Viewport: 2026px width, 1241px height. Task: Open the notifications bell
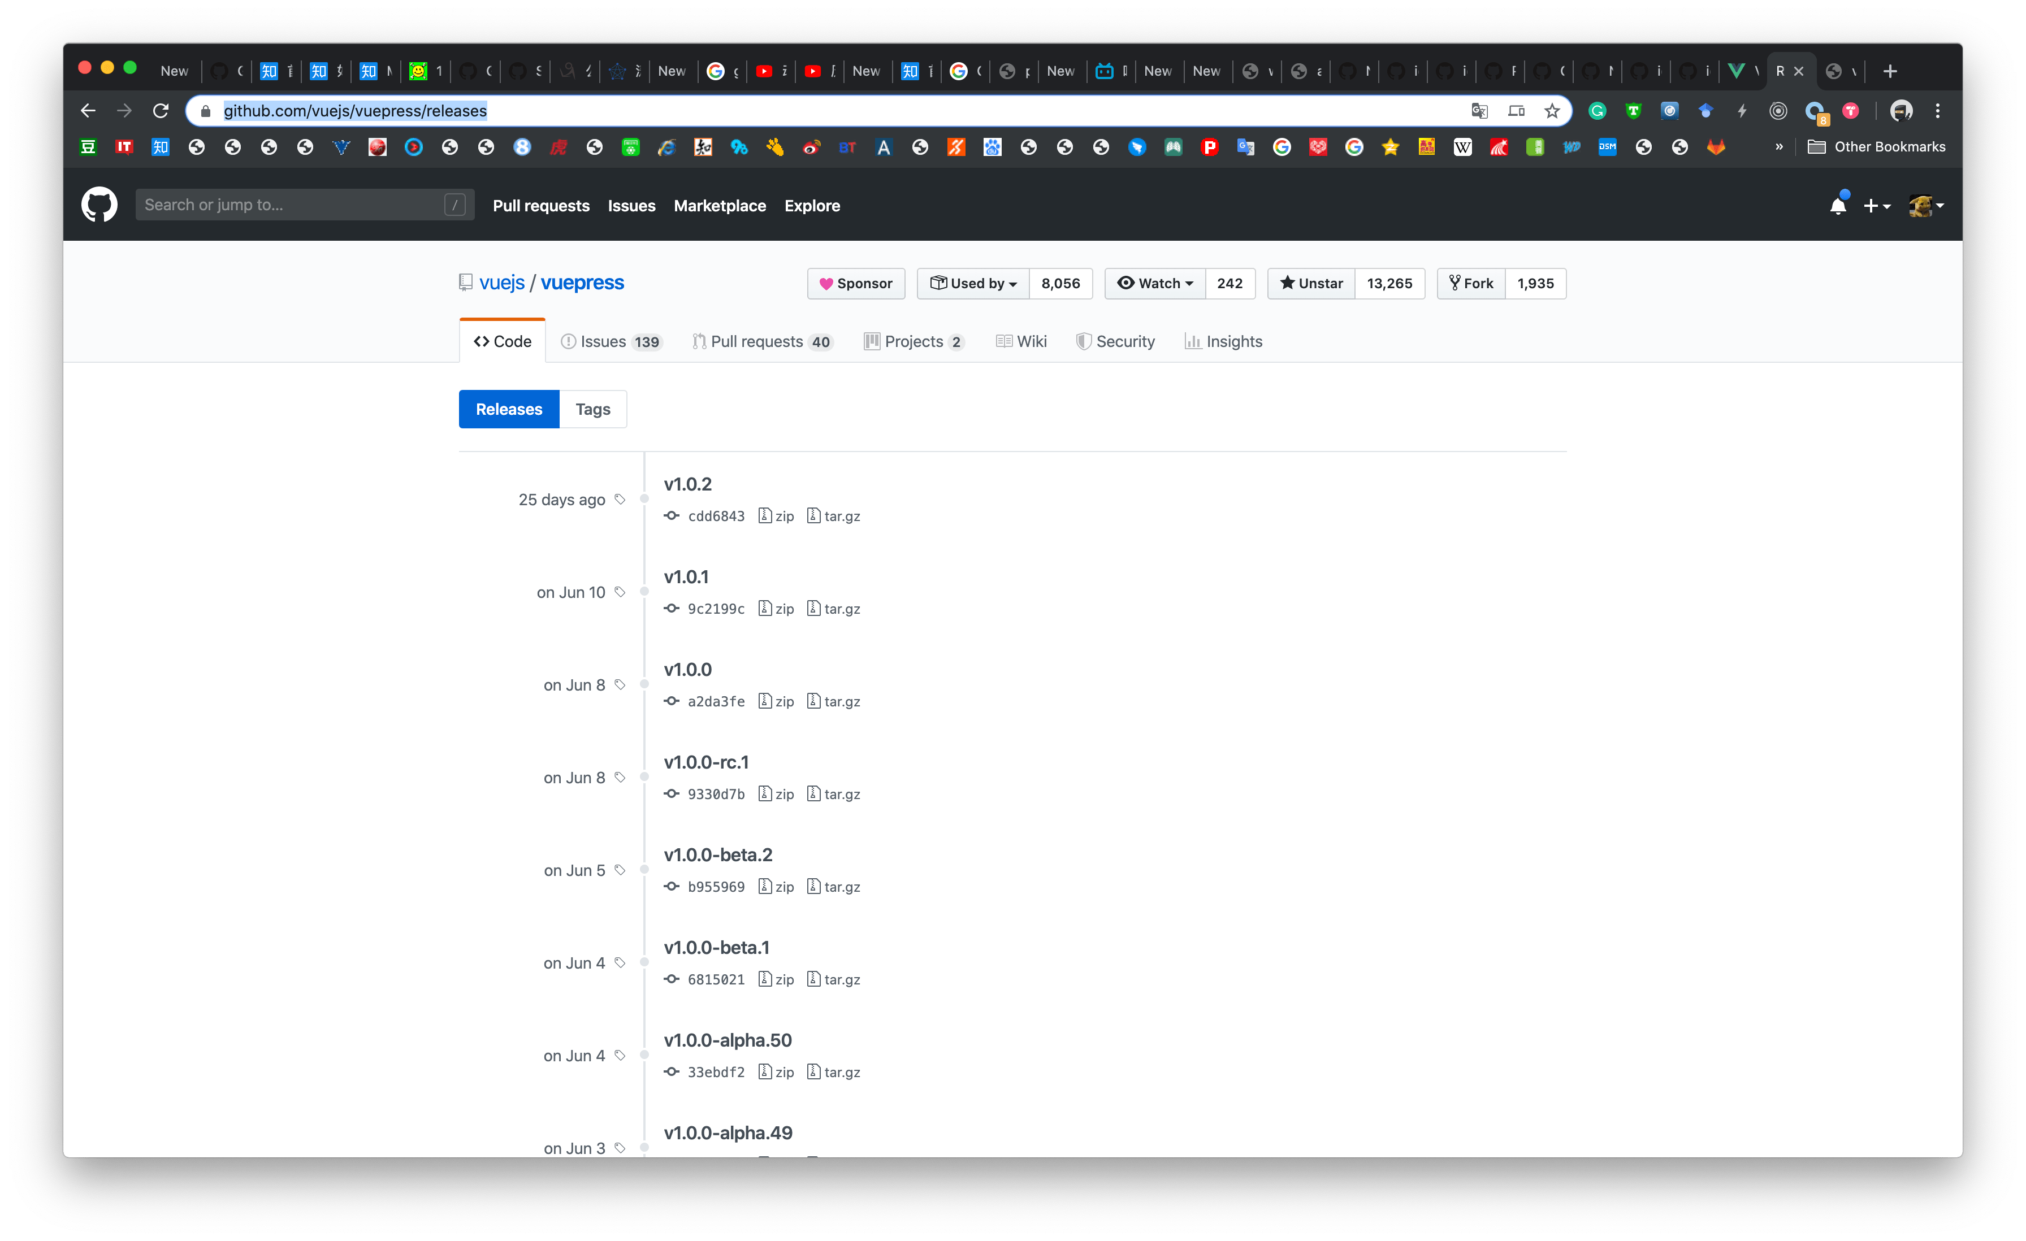point(1838,206)
